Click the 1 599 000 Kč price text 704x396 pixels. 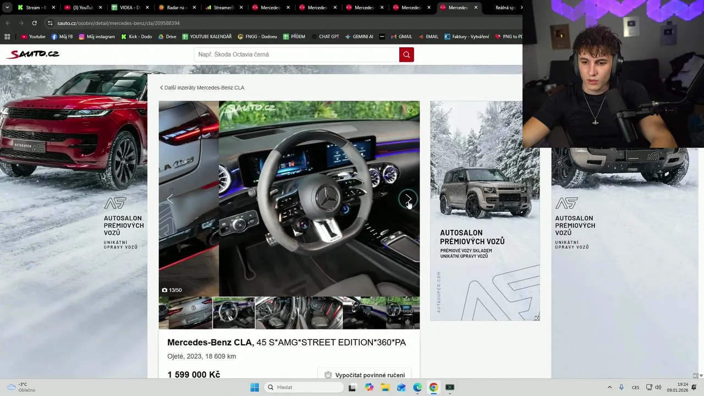(x=194, y=375)
